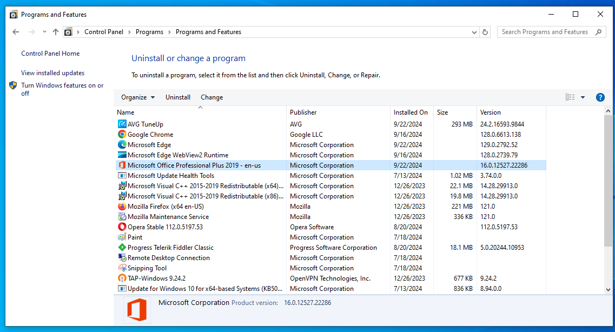The height and width of the screenshot is (332, 615).
Task: Click the Mozilla Maintenance Service icon
Action: pos(122,216)
